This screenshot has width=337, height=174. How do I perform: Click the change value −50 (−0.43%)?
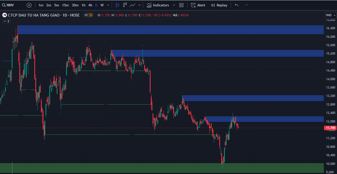point(162,15)
